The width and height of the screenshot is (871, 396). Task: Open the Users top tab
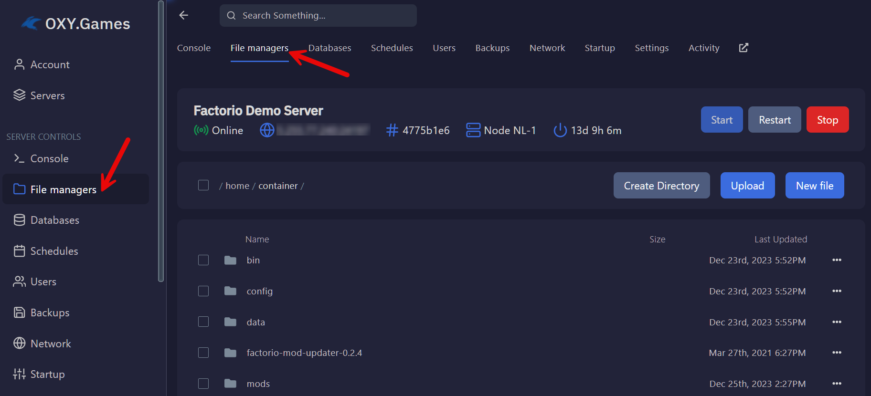tap(444, 48)
